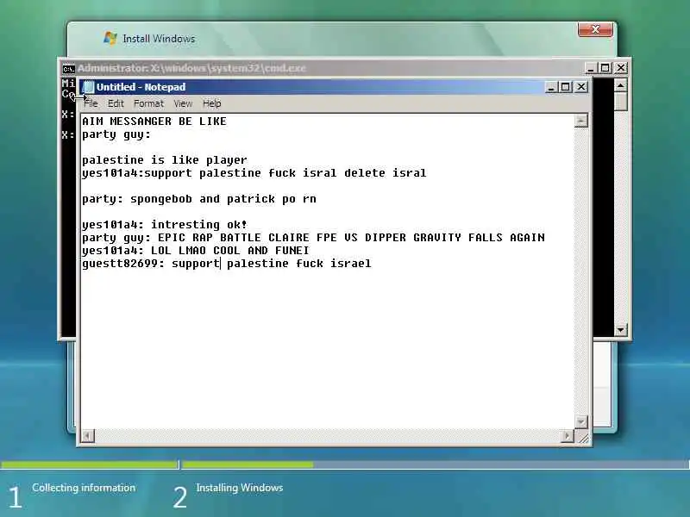Image resolution: width=690 pixels, height=517 pixels.
Task: Click the Collecting information progress bar
Action: coord(90,464)
